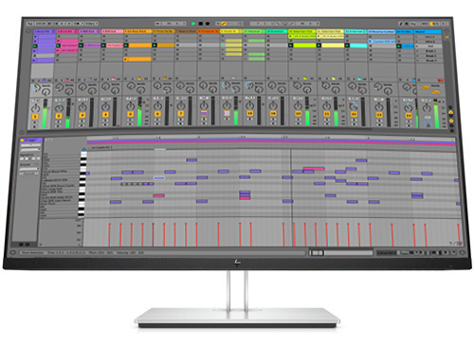Viewport: 474px width, 348px height.
Task: Click the yellow CPU load meter
Action: coord(434,24)
